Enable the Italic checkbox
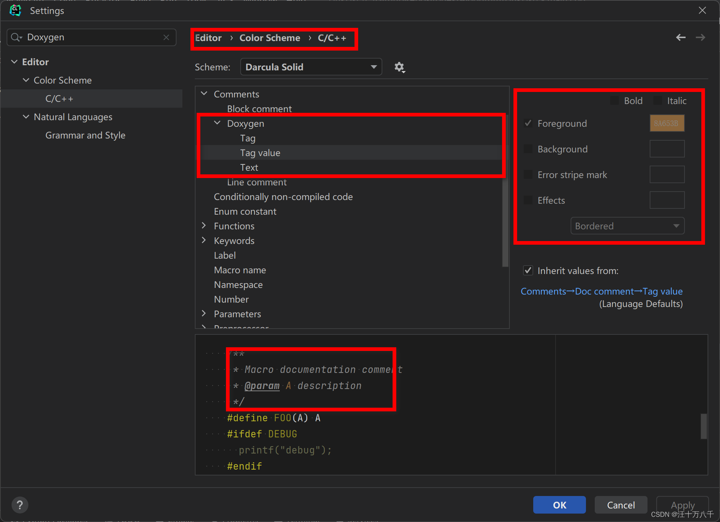The image size is (720, 522). click(658, 101)
